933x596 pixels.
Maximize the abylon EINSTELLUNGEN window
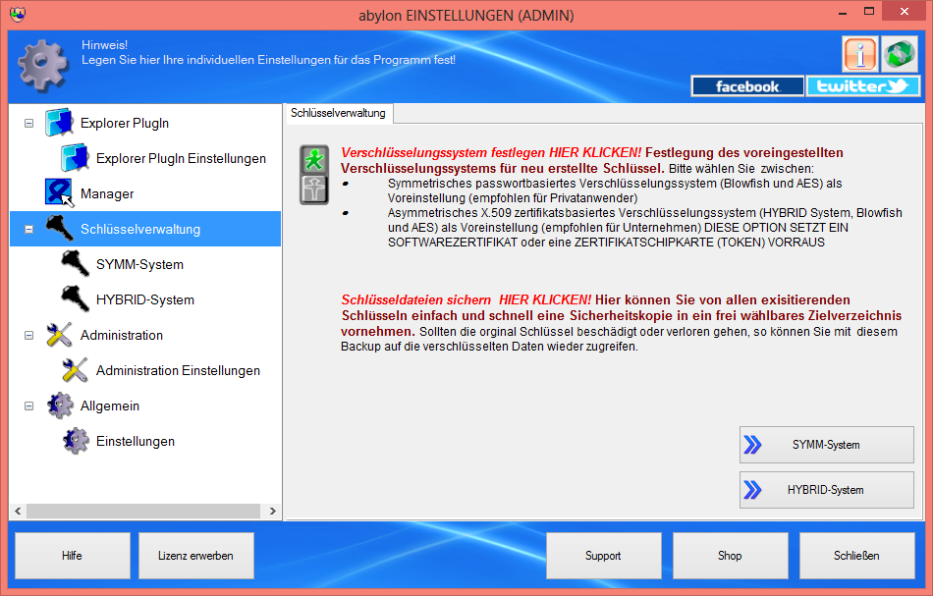pyautogui.click(x=869, y=12)
